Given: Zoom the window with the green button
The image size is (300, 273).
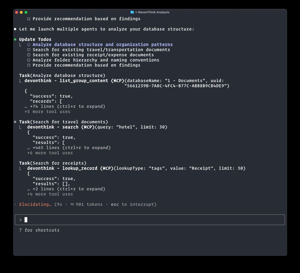Looking at the screenshot, I should click(26, 12).
